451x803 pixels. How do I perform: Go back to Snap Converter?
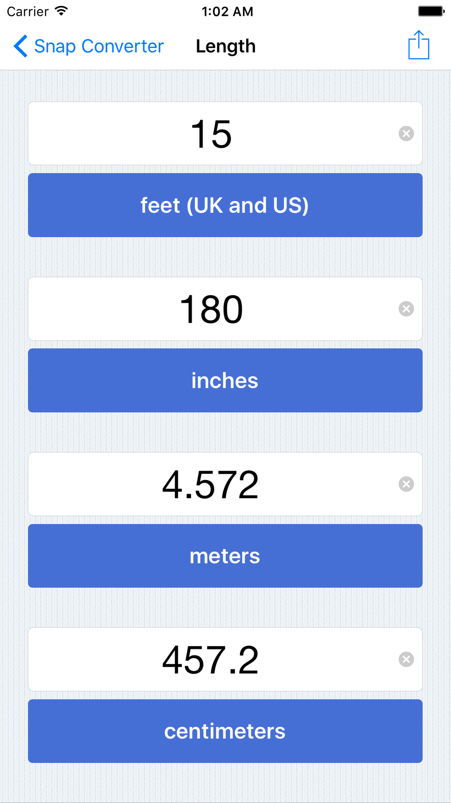[98, 46]
